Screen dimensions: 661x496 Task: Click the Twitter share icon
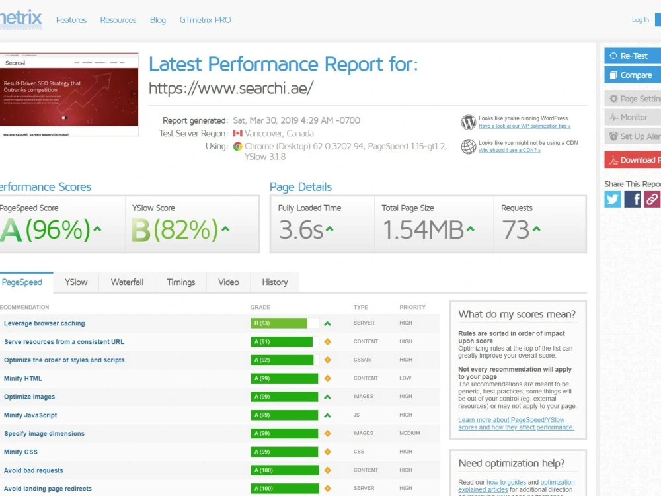tap(613, 199)
